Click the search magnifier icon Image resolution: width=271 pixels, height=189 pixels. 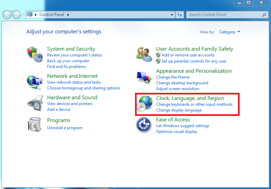(x=264, y=15)
